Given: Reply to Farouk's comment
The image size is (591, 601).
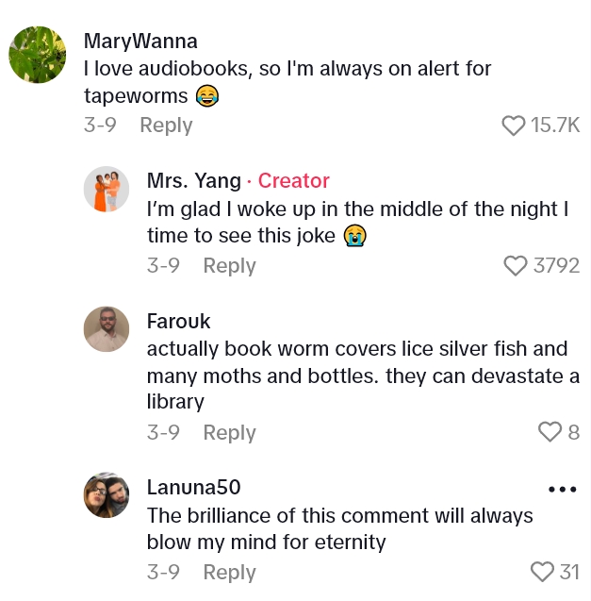Looking at the screenshot, I should (x=229, y=432).
